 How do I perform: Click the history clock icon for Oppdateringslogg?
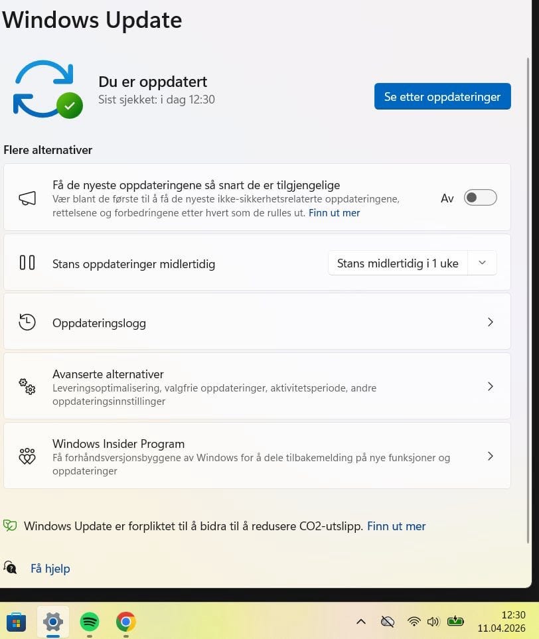coord(27,322)
